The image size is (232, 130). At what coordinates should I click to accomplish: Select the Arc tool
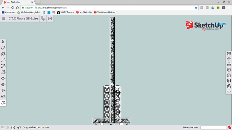click(3, 66)
